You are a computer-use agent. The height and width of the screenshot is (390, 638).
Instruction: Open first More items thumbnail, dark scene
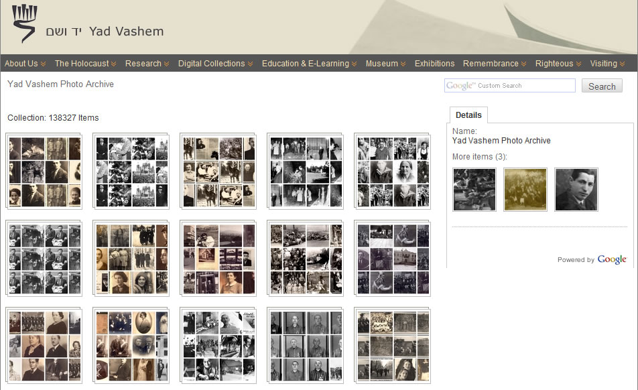(x=474, y=190)
